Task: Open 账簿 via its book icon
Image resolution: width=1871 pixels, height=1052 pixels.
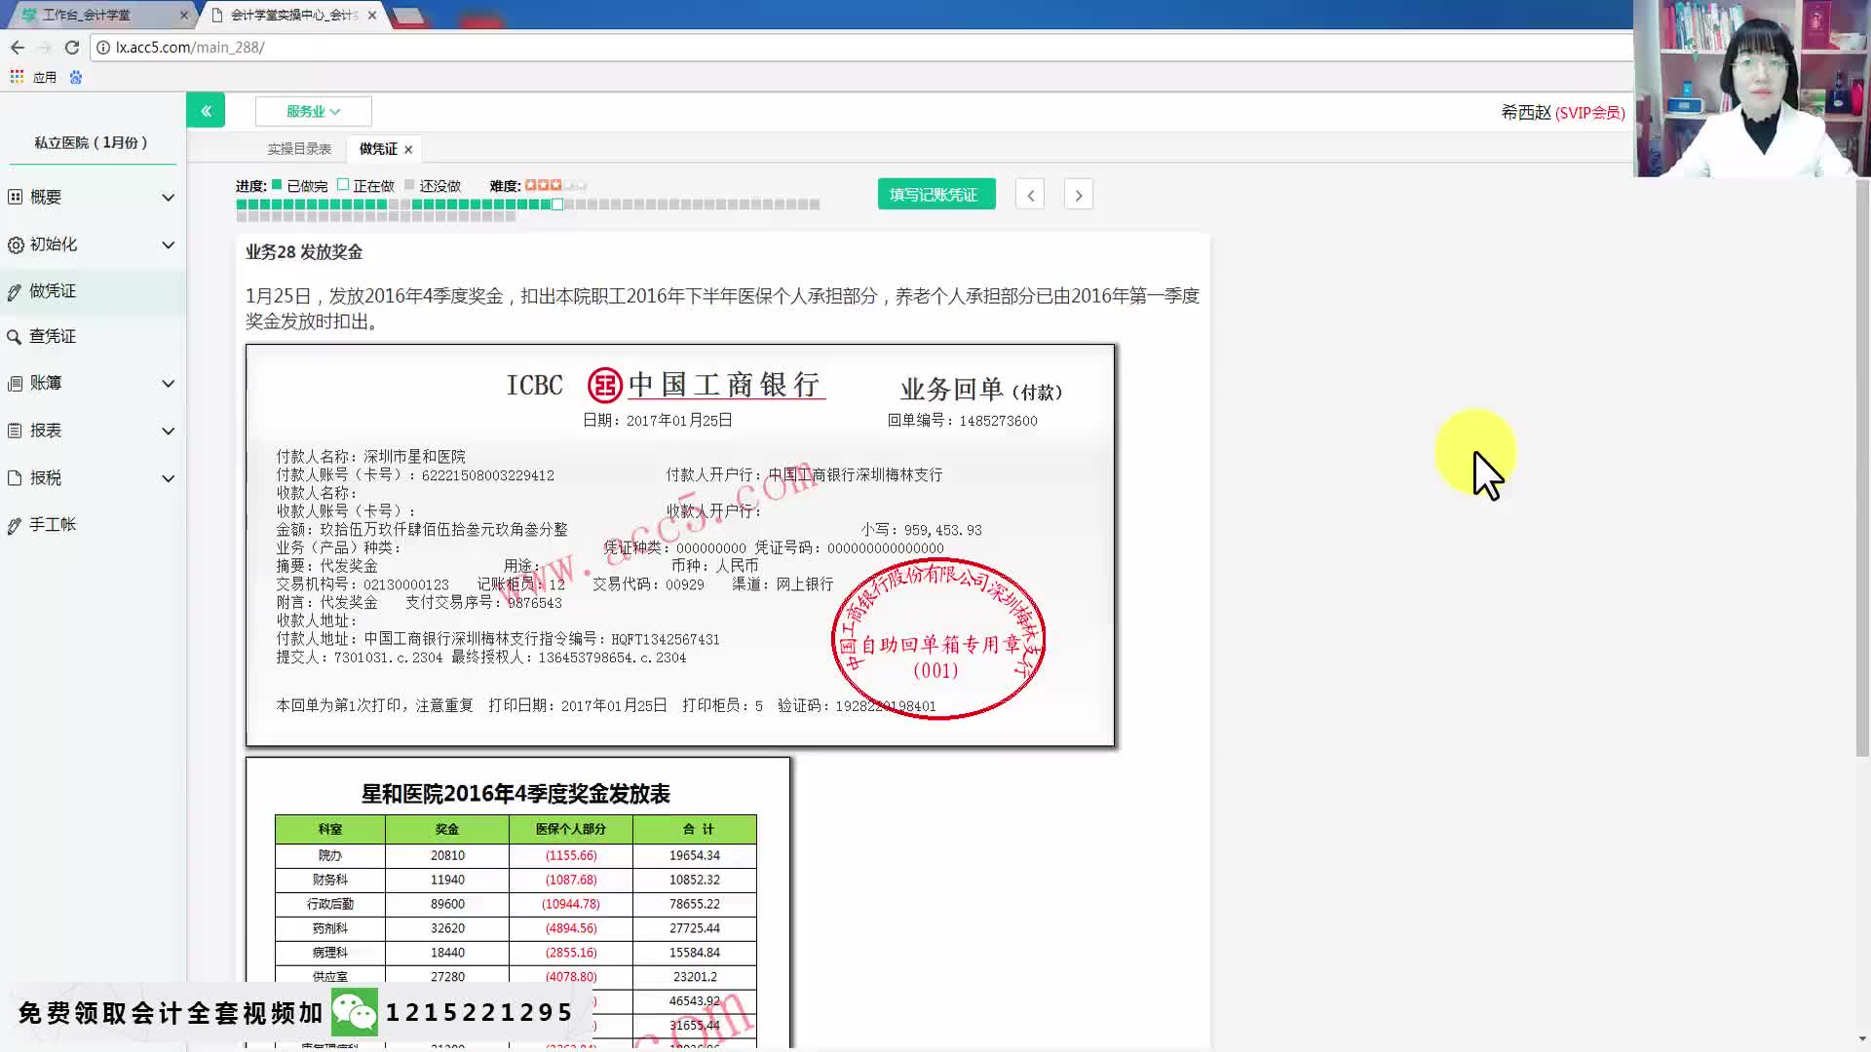Action: coord(15,383)
